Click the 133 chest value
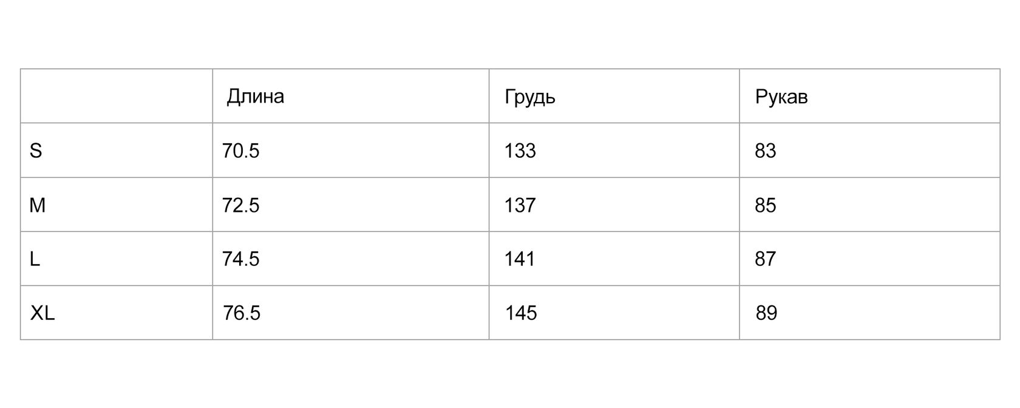 pos(520,151)
